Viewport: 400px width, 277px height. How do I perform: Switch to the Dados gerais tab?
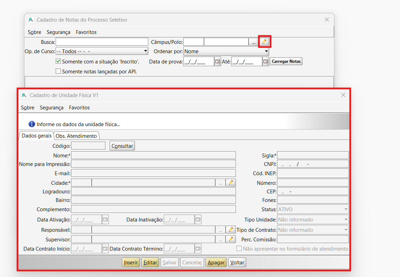click(x=36, y=136)
